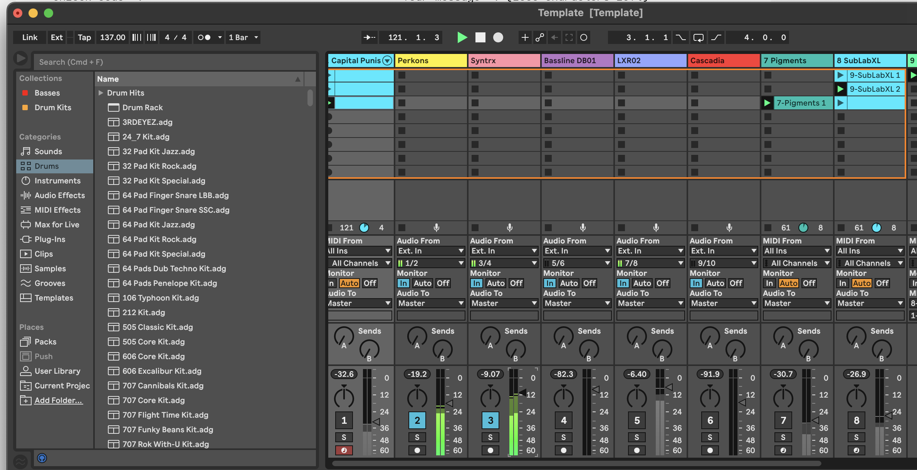The width and height of the screenshot is (917, 470).
Task: Launch the 9-SubLabXL 2 clip
Action: (x=840, y=89)
